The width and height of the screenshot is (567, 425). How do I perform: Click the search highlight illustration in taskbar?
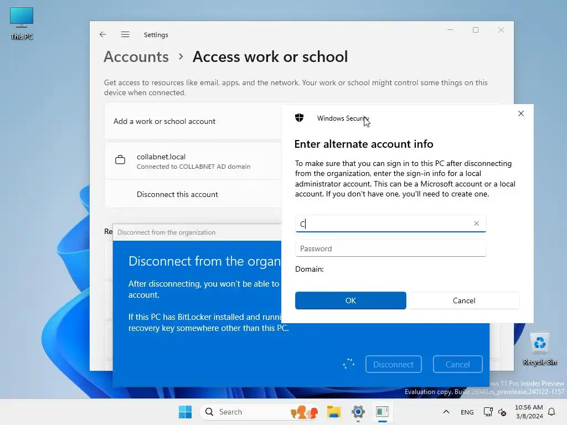(x=304, y=412)
